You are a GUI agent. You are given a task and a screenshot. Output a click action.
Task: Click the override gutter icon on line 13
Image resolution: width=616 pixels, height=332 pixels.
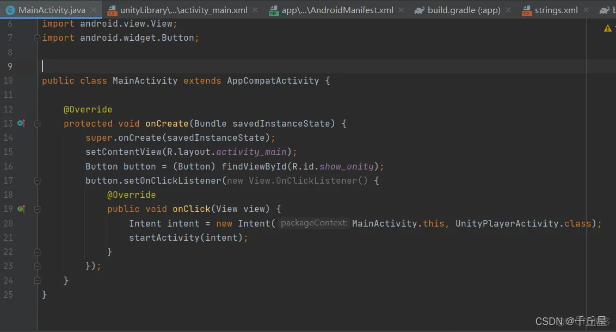(21, 123)
